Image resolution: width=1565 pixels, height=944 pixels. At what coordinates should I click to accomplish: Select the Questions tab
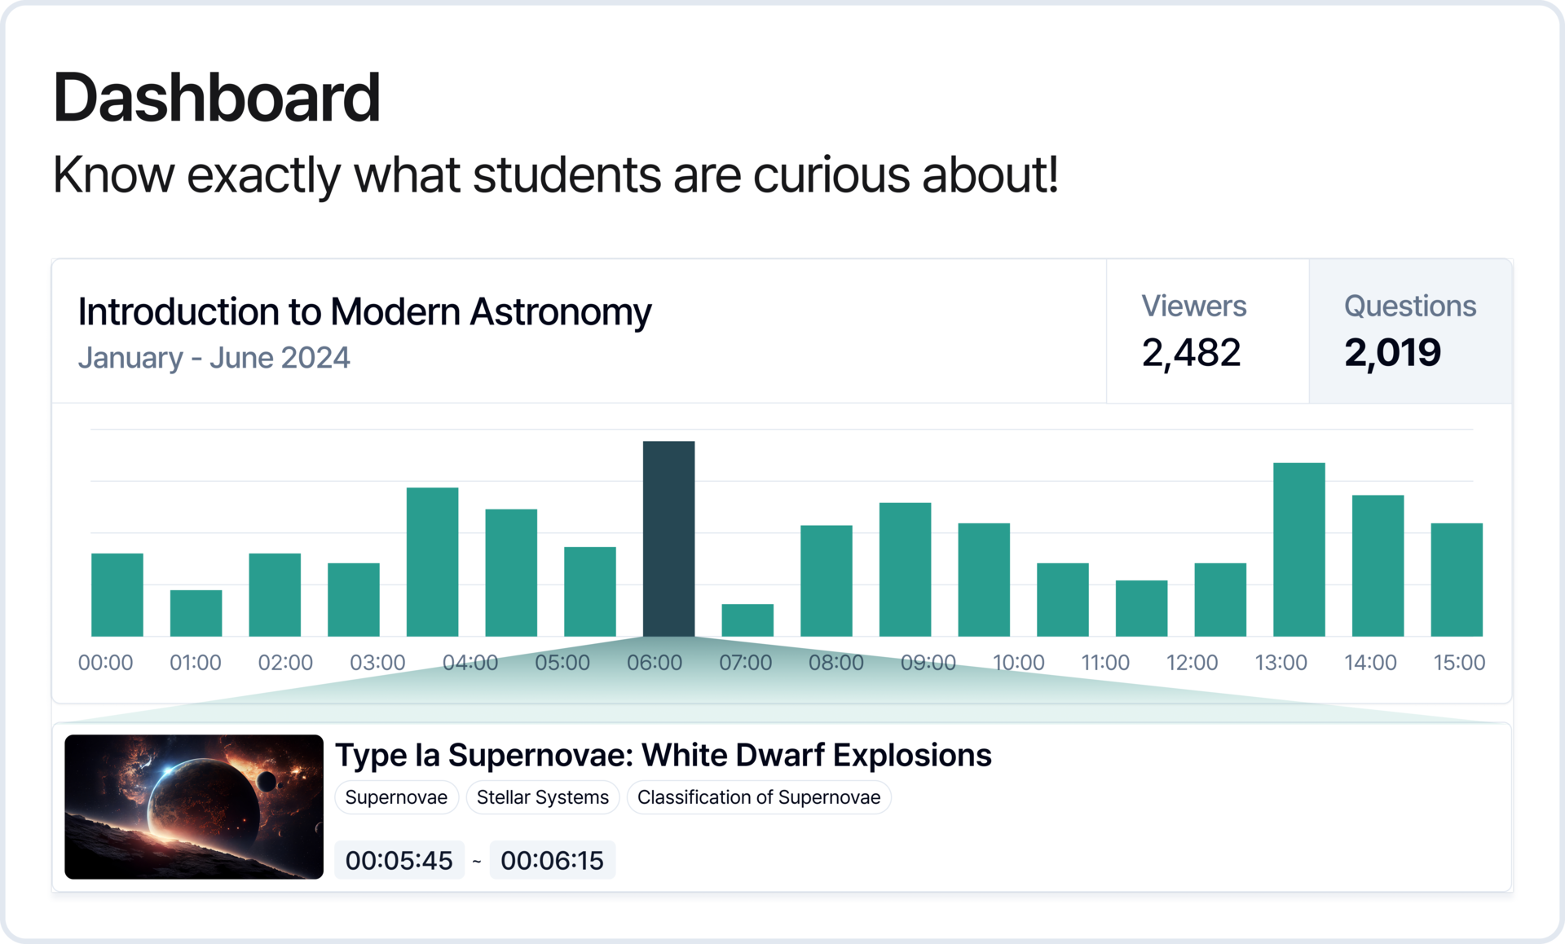1410,331
